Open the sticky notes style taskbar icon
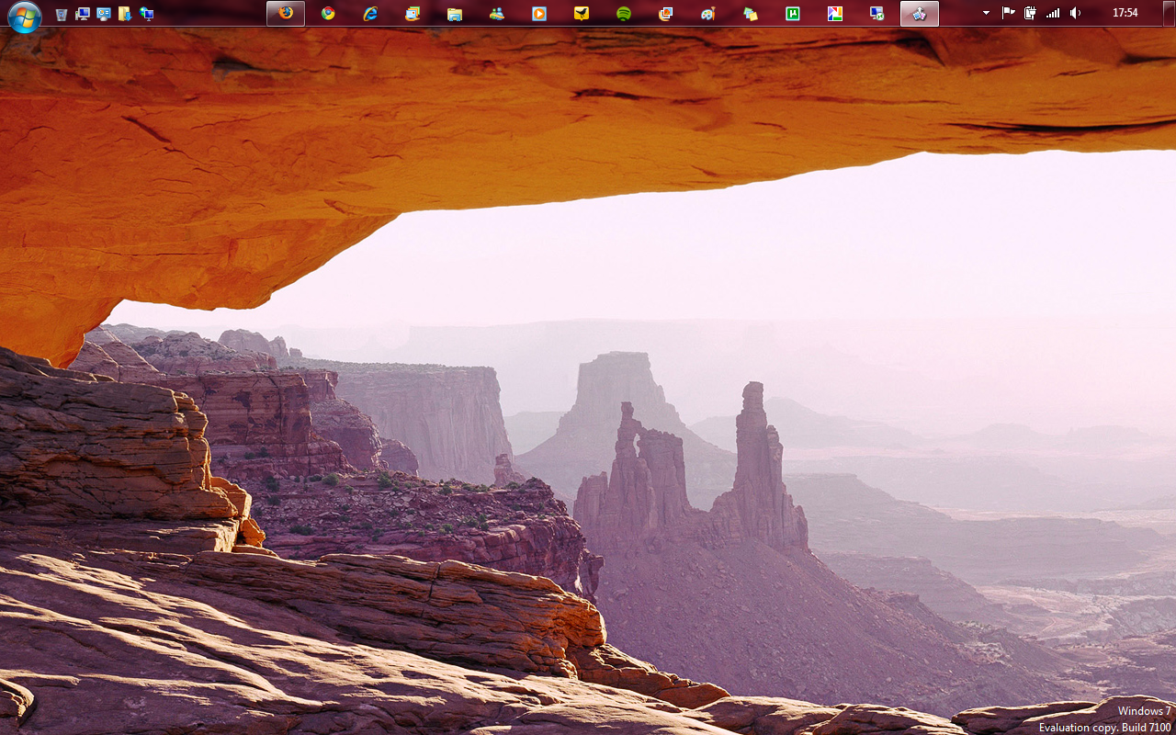Viewport: 1176px width, 735px height. pyautogui.click(x=751, y=13)
